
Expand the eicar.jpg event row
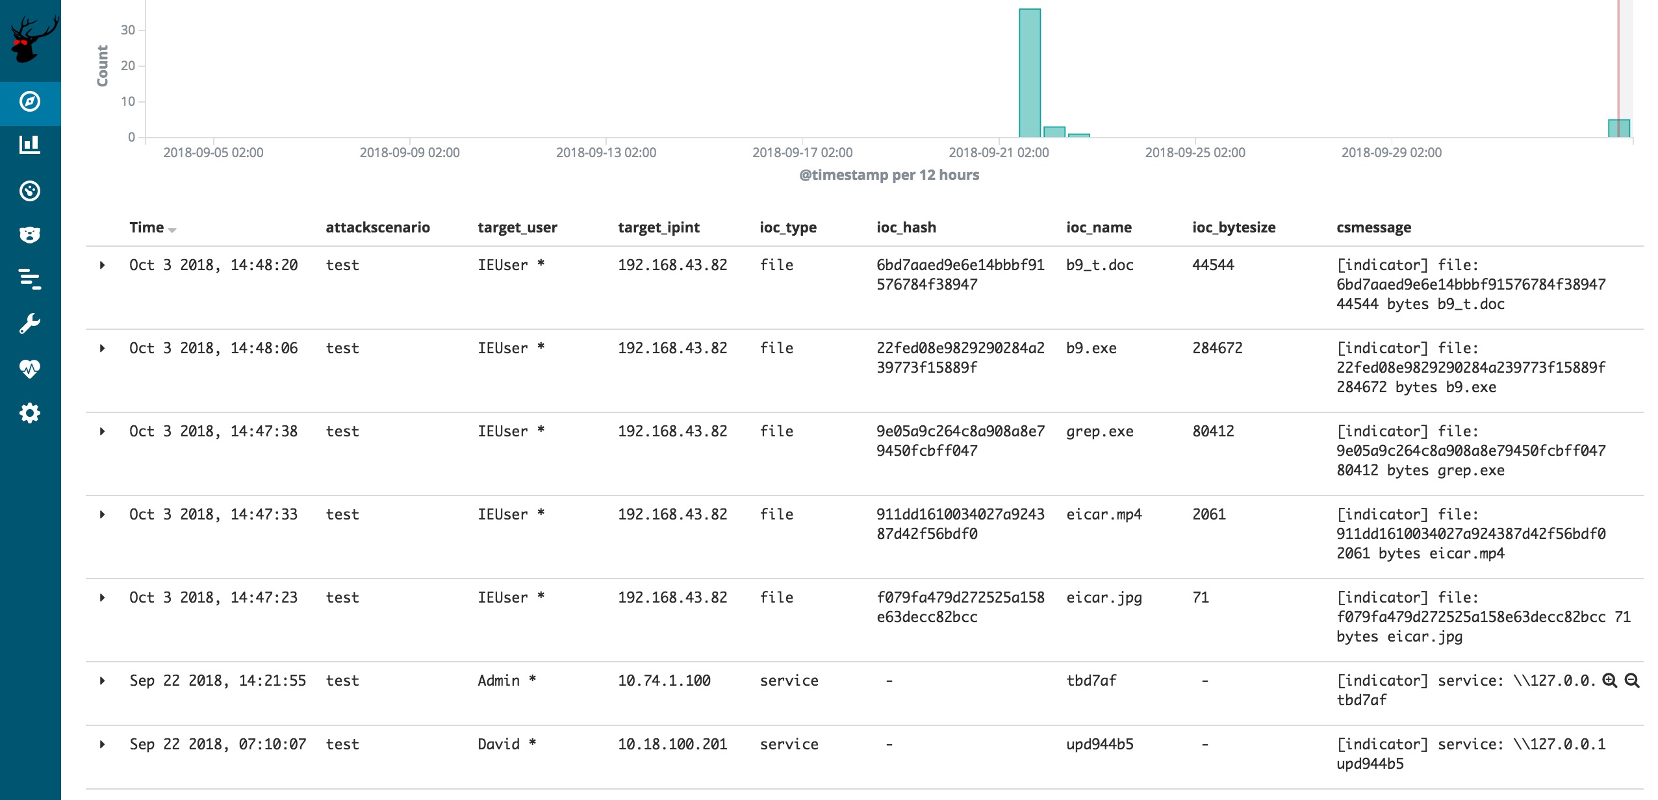click(x=102, y=597)
